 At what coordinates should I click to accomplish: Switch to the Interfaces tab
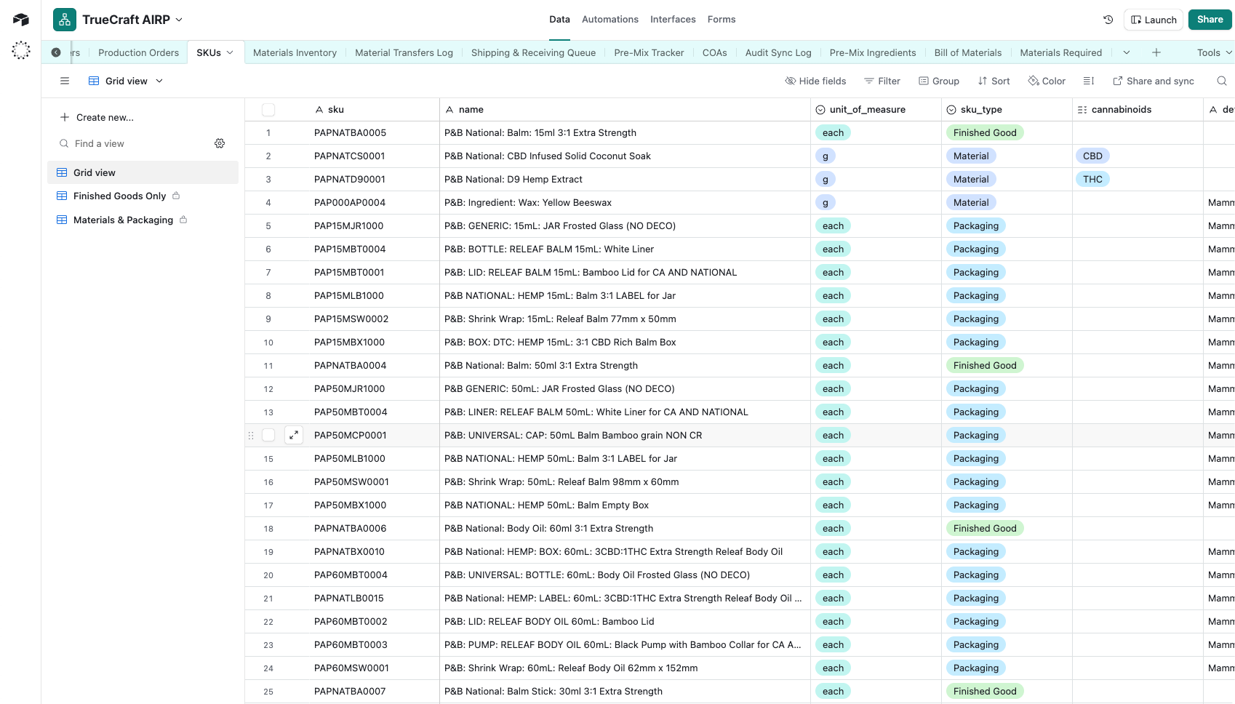click(x=673, y=20)
